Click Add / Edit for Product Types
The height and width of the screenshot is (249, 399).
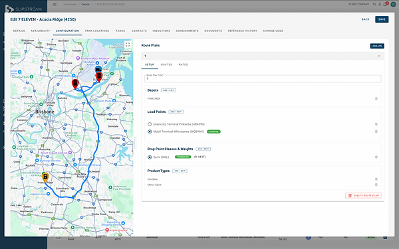coord(180,171)
